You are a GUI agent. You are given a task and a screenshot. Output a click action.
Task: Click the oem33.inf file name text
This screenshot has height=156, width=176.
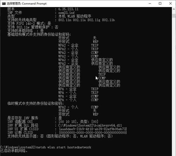(67, 13)
